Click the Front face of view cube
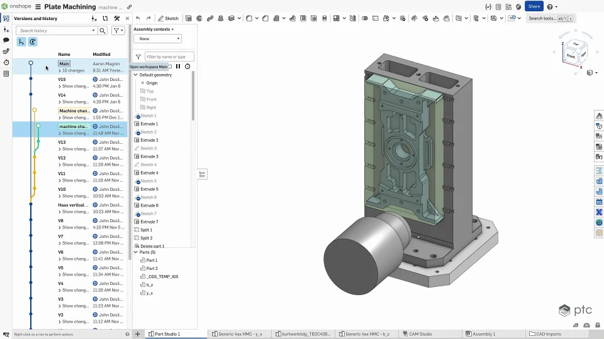Image resolution: width=604 pixels, height=339 pixels. (571, 56)
